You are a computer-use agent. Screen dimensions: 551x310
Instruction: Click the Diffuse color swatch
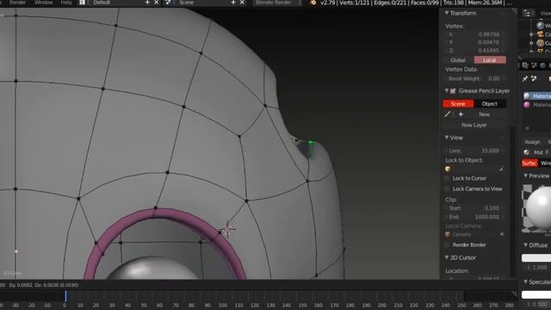click(x=536, y=258)
